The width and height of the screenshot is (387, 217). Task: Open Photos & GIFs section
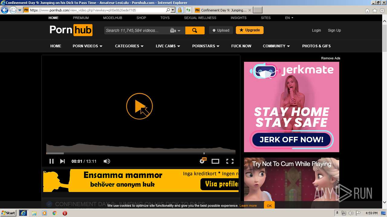(316, 46)
